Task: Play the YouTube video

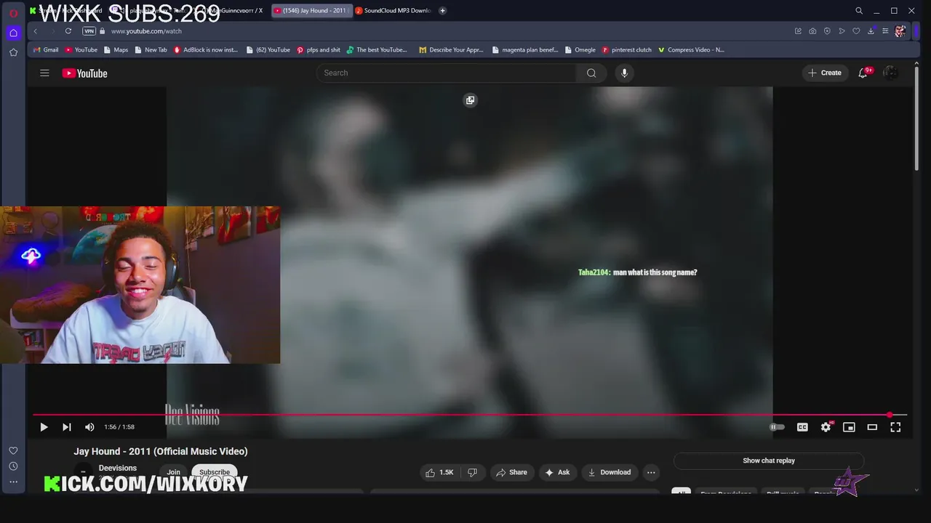Action: (44, 427)
